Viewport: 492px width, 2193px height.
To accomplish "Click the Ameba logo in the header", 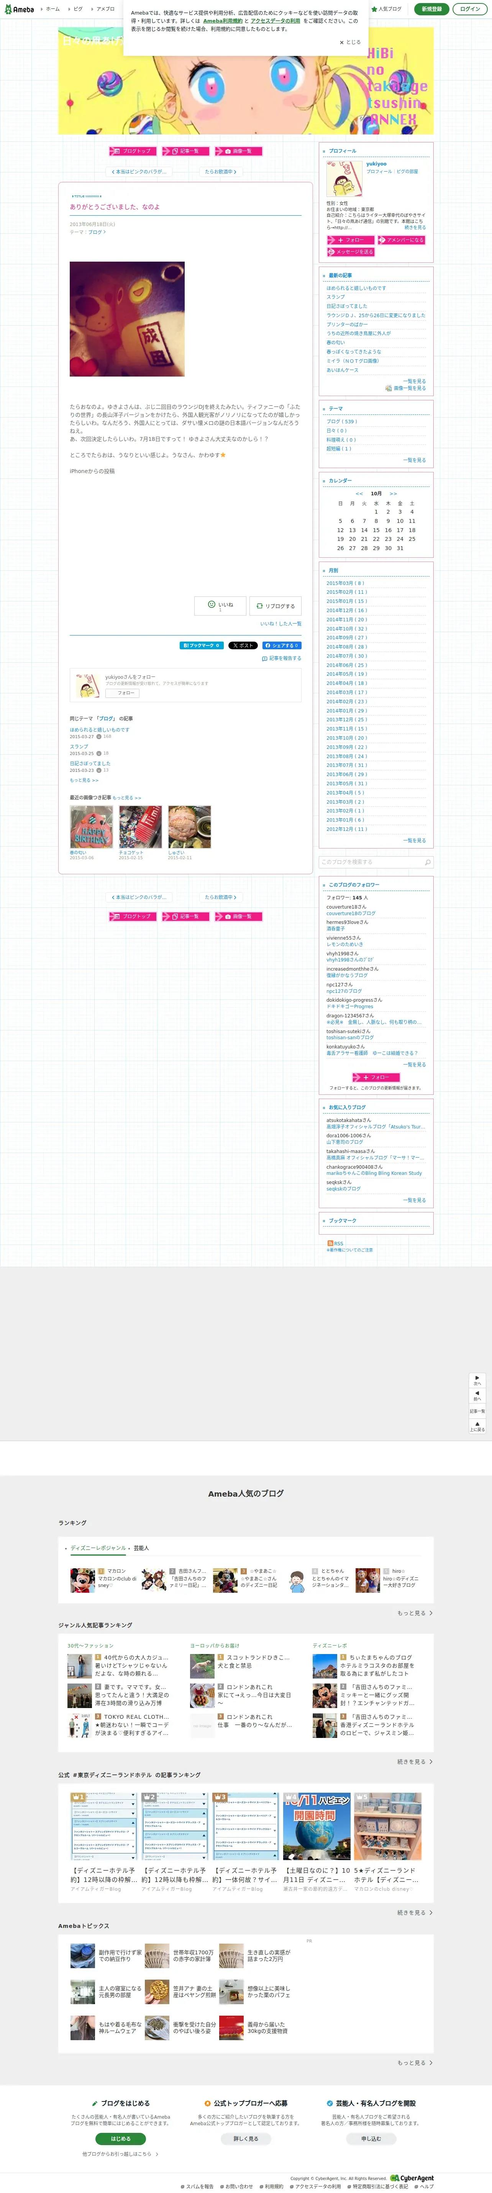I will point(19,9).
